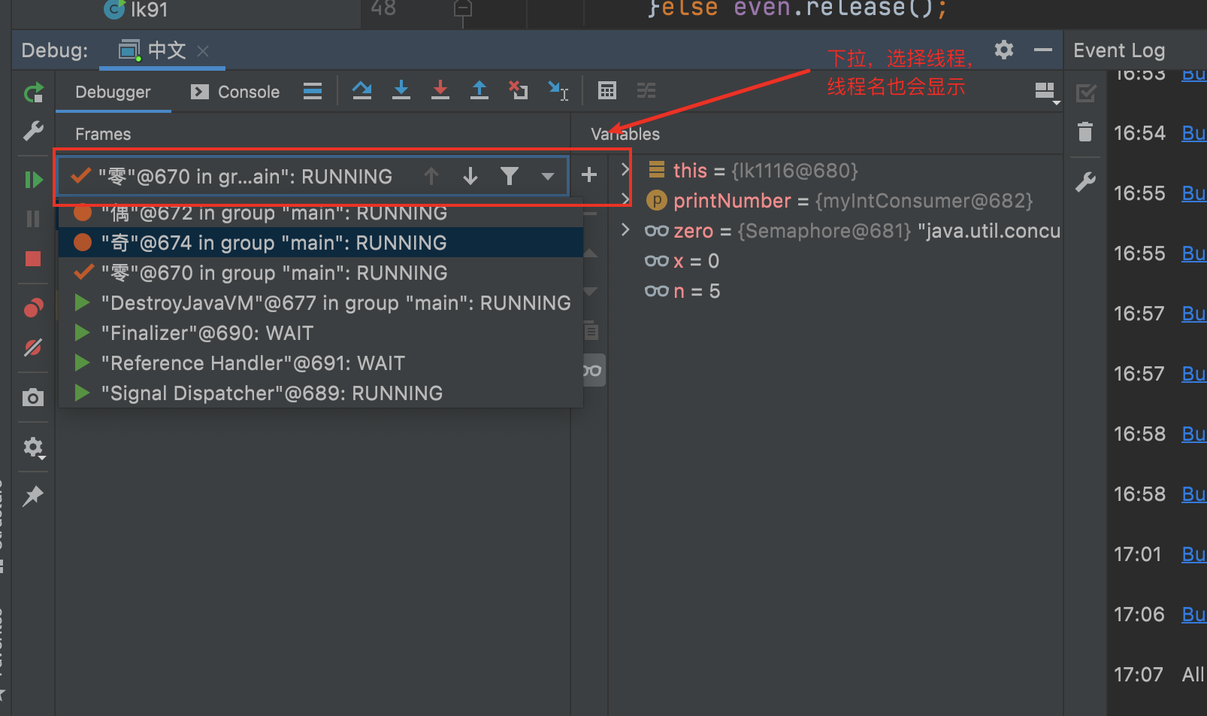Expand the zero Semaphore watch
The height and width of the screenshot is (716, 1207).
625,229
